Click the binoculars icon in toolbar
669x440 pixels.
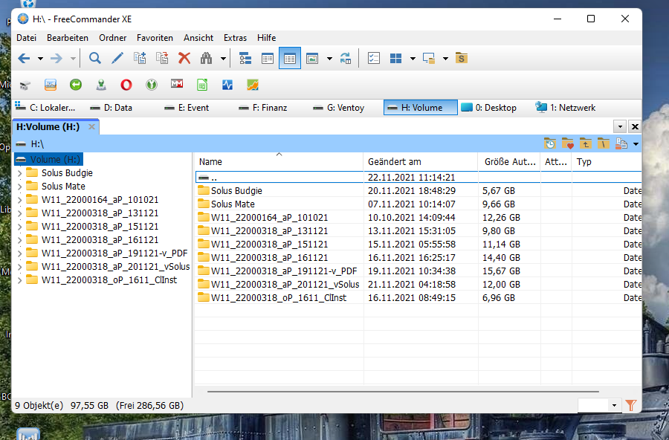207,58
